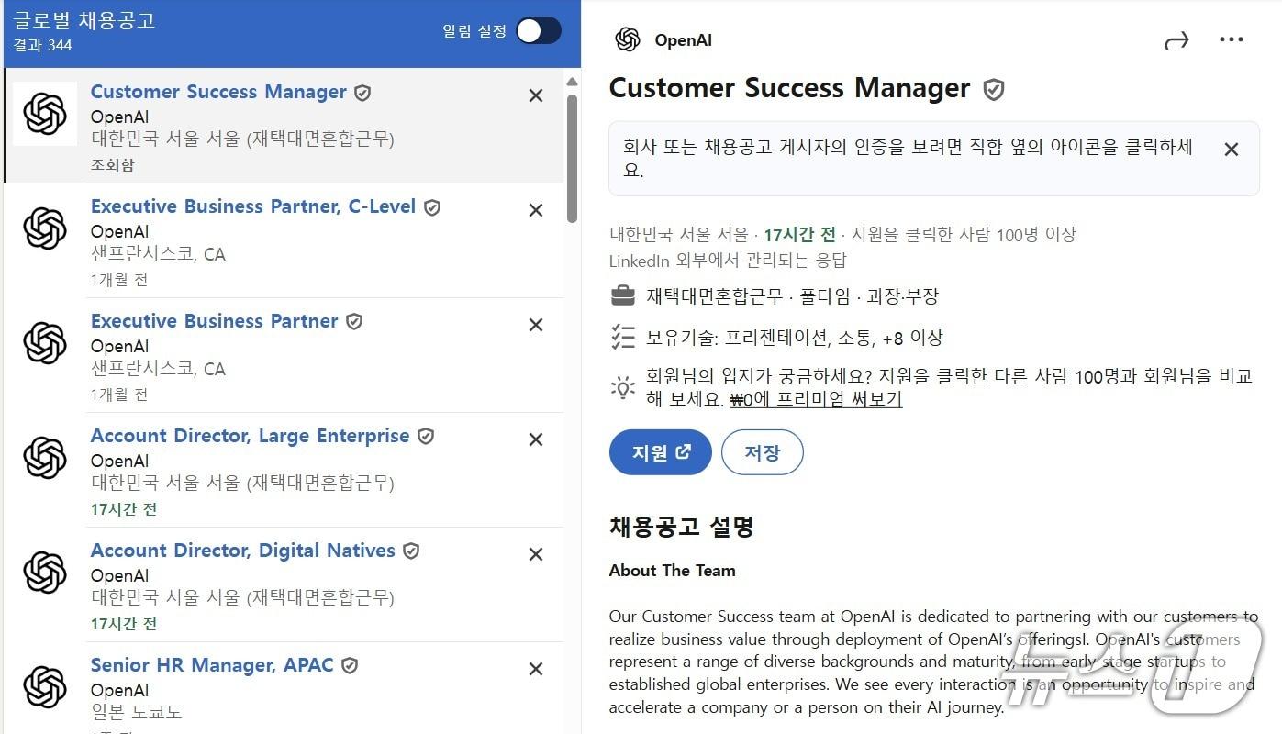Click the OpenAI thumbnail for Senior HR Manager, APAC
The width and height of the screenshot is (1282, 734).
(x=46, y=686)
